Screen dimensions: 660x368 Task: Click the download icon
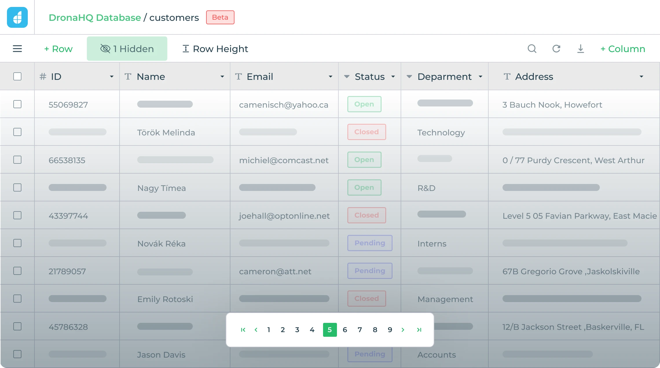(x=580, y=49)
